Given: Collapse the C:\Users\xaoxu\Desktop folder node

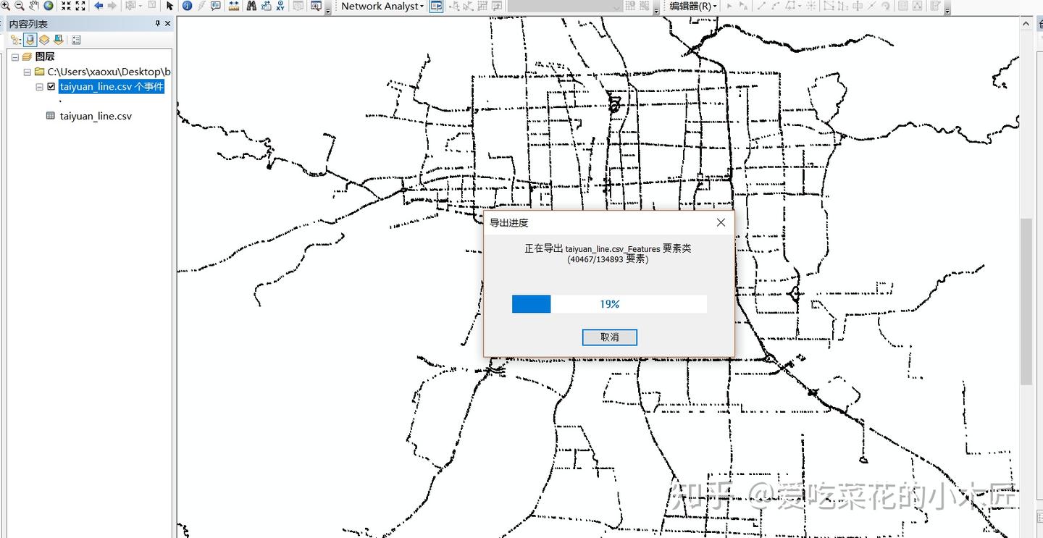Looking at the screenshot, I should click(x=27, y=72).
